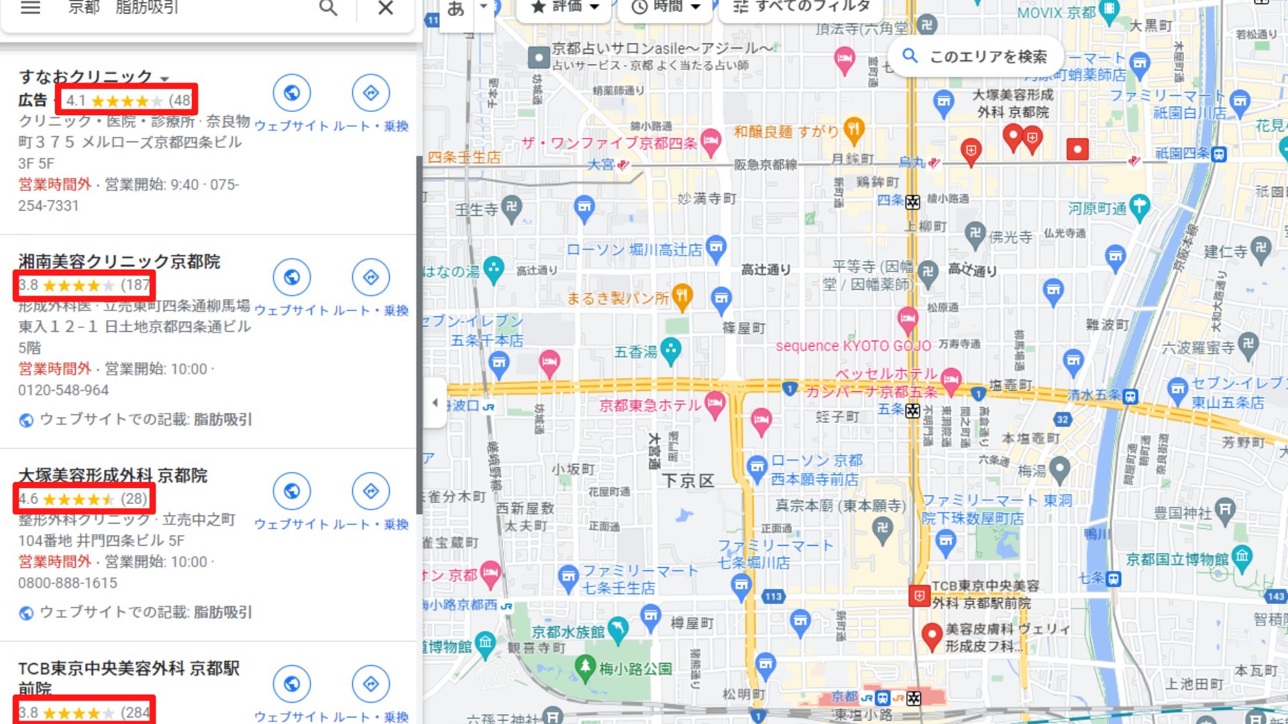This screenshot has width=1288, height=724.
Task: Click the まるき製パン所 bakery pin
Action: (x=682, y=297)
